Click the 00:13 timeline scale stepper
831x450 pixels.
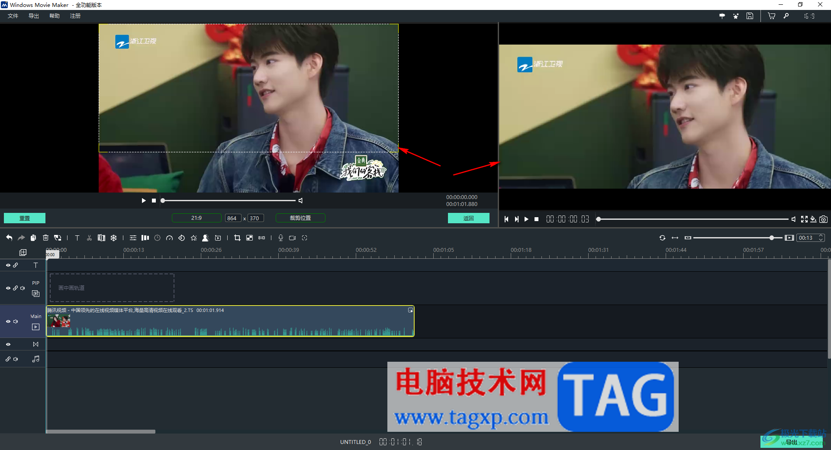tap(821, 238)
